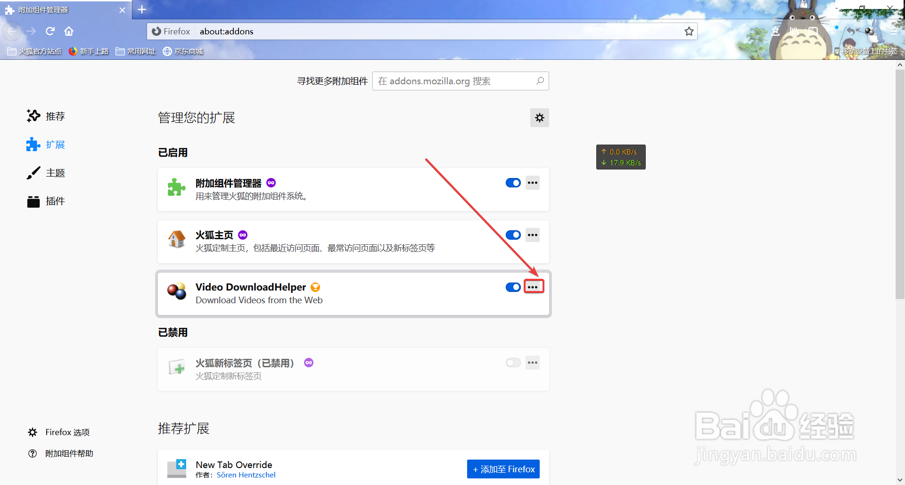Image resolution: width=905 pixels, height=485 pixels.
Task: Click the undo curved arrow toolbar icon
Action: 851,31
